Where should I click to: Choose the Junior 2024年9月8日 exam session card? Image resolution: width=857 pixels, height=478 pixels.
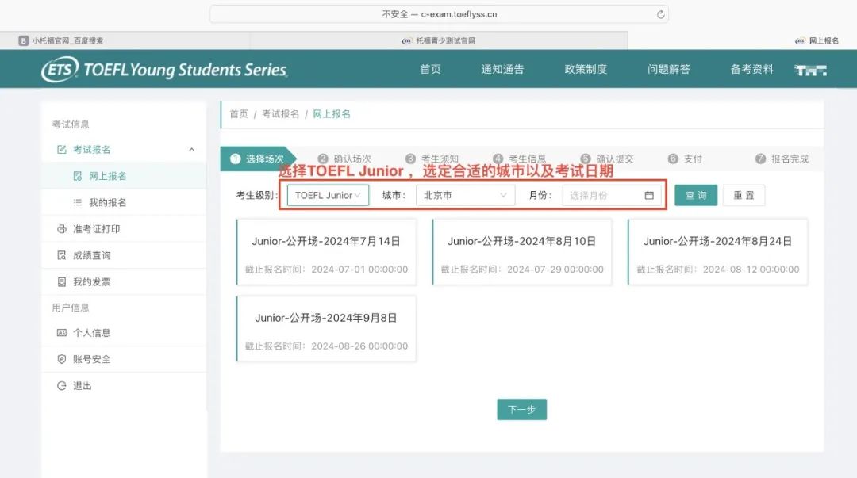326,329
